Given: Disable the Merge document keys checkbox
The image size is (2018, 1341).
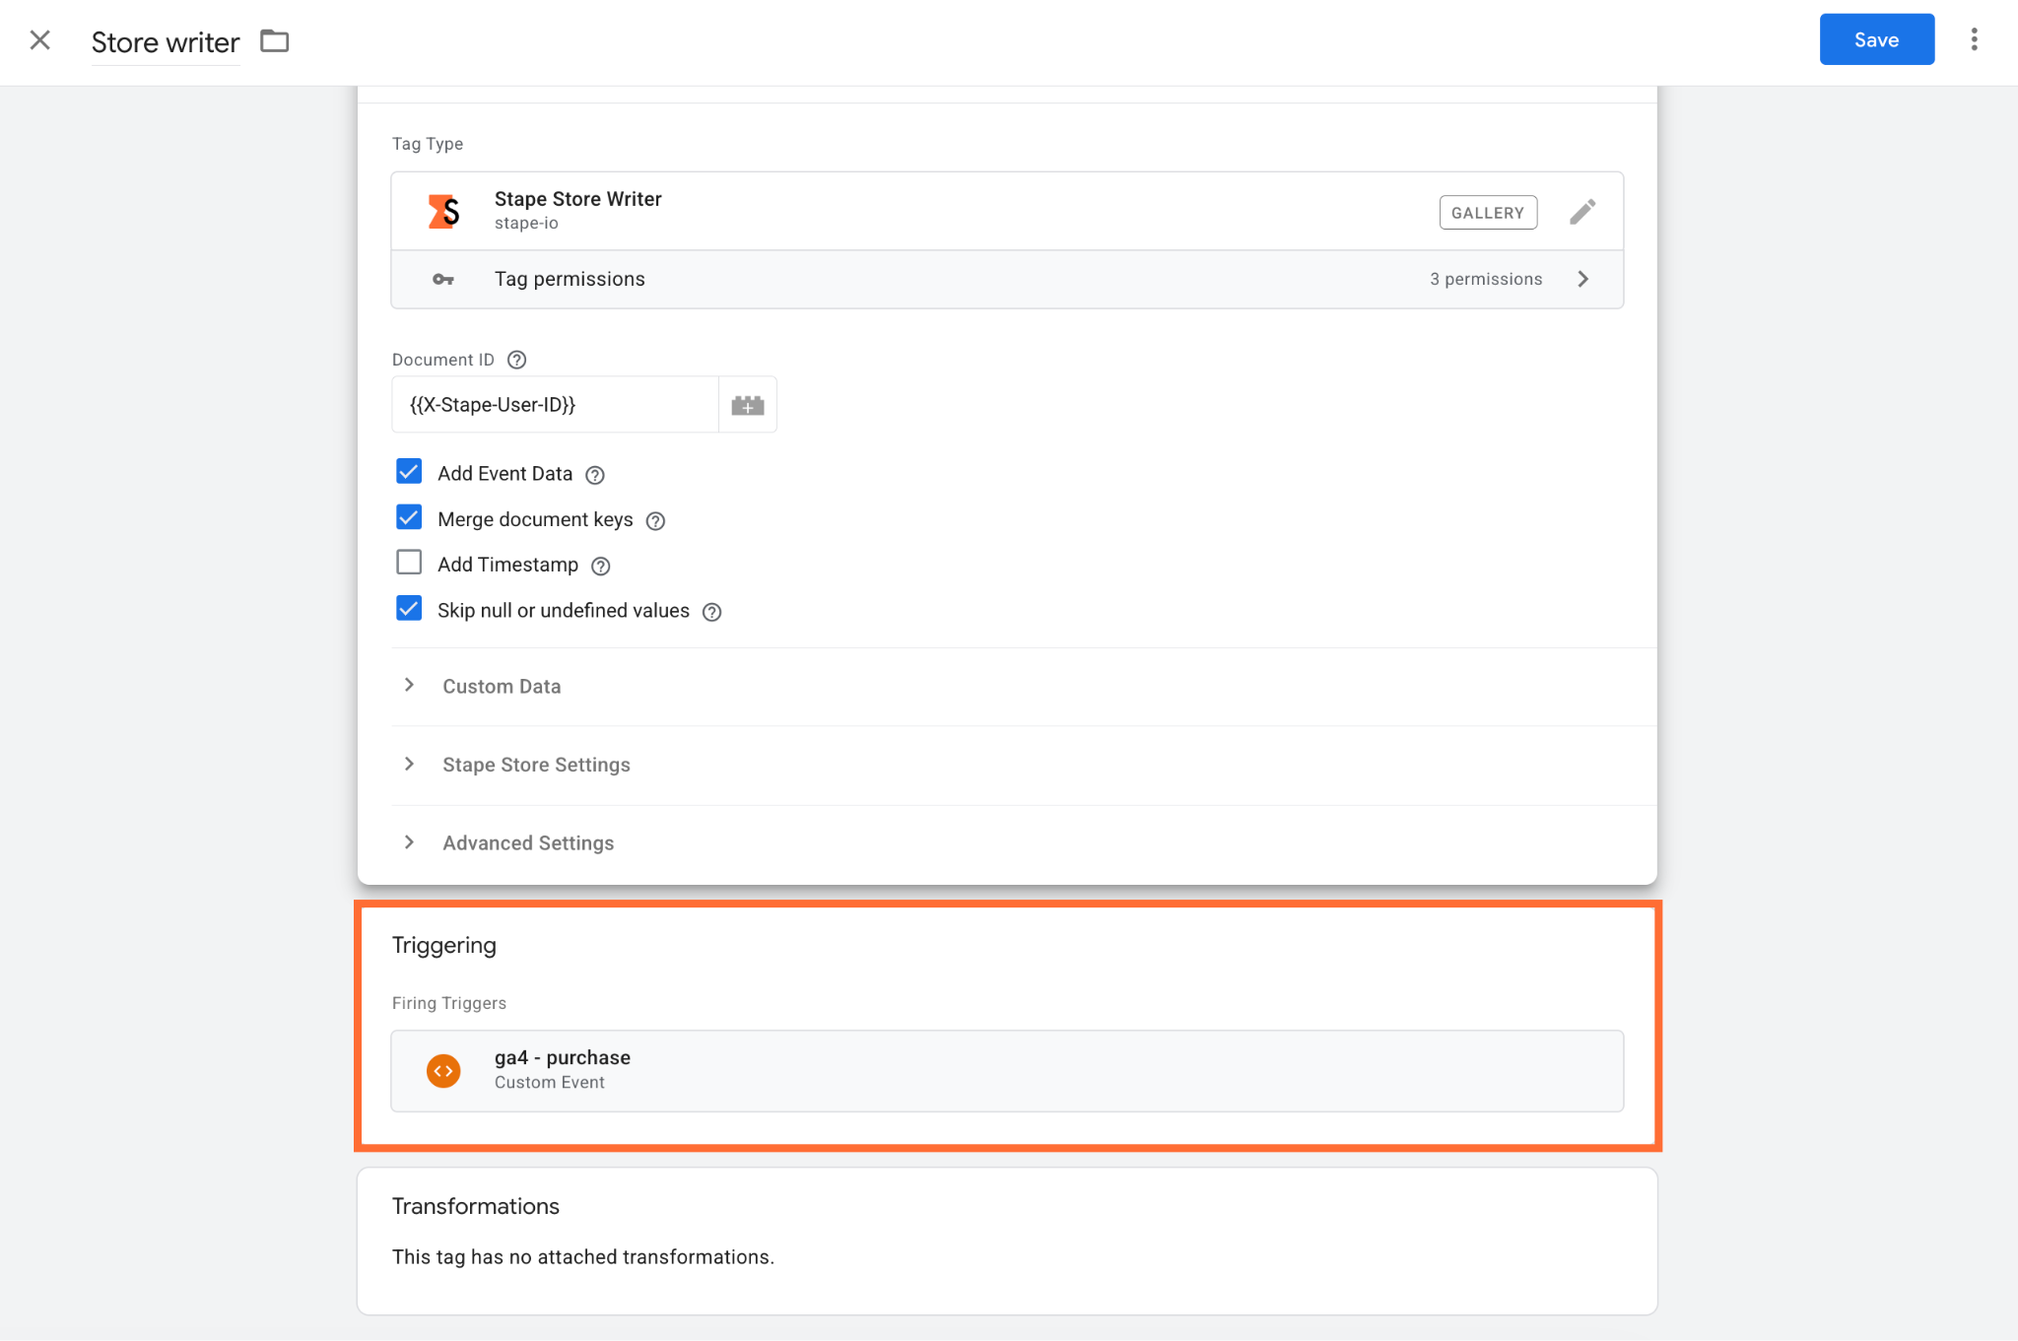Looking at the screenshot, I should [x=409, y=517].
